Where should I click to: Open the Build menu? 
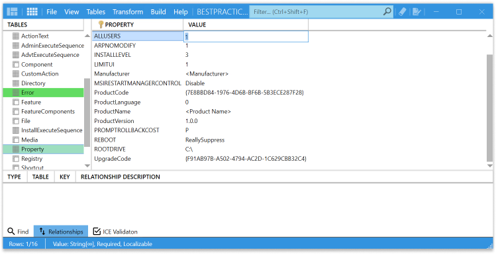click(158, 12)
